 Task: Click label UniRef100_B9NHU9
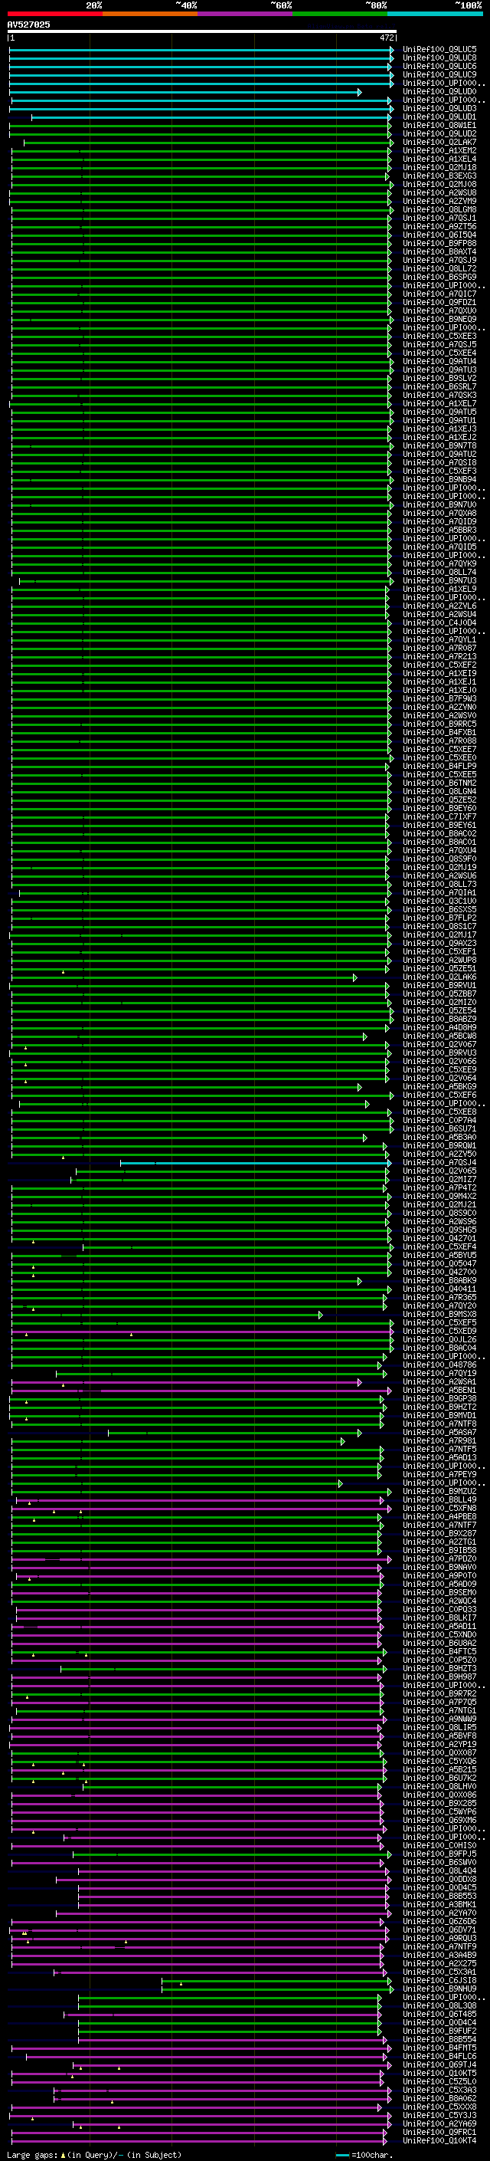click(x=439, y=1989)
